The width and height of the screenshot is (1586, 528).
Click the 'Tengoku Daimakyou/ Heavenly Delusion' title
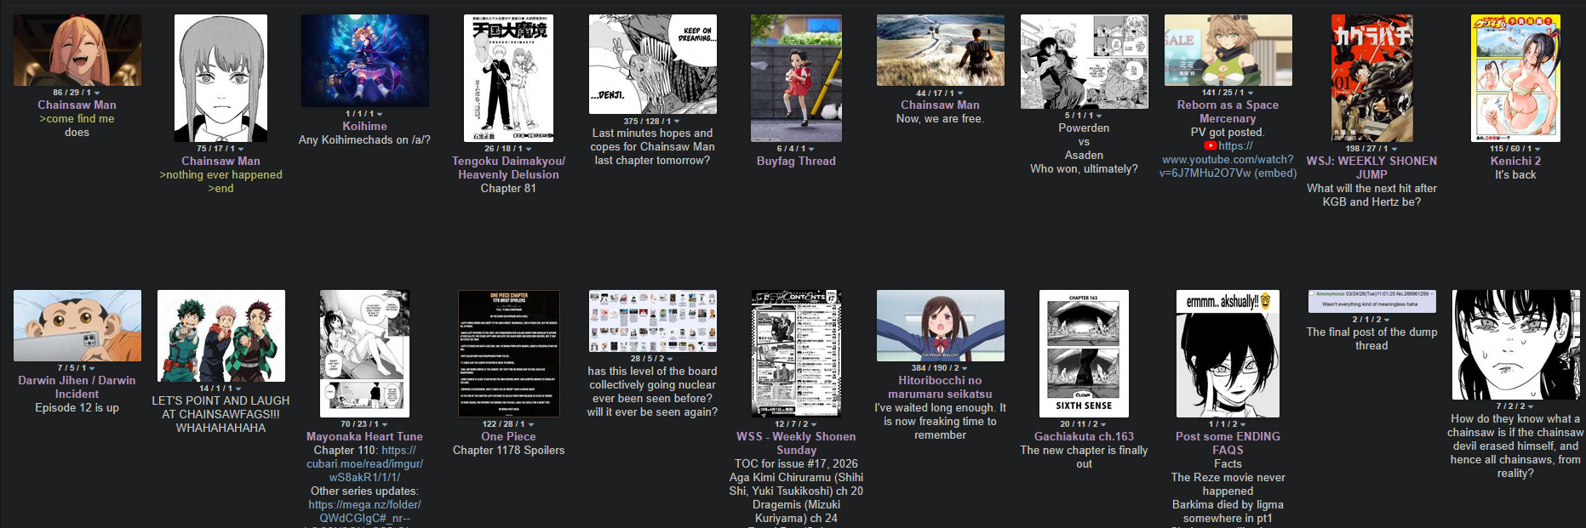click(508, 168)
